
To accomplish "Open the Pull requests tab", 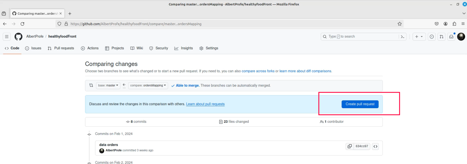I will coord(61,48).
